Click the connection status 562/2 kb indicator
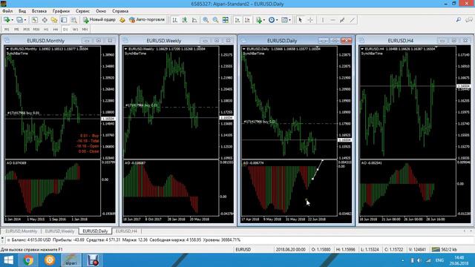The image size is (475, 267). 444,249
